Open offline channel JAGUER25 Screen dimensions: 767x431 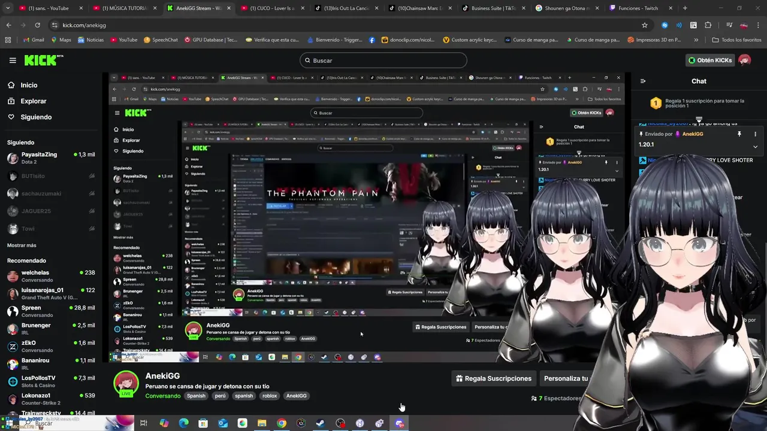[x=51, y=211]
